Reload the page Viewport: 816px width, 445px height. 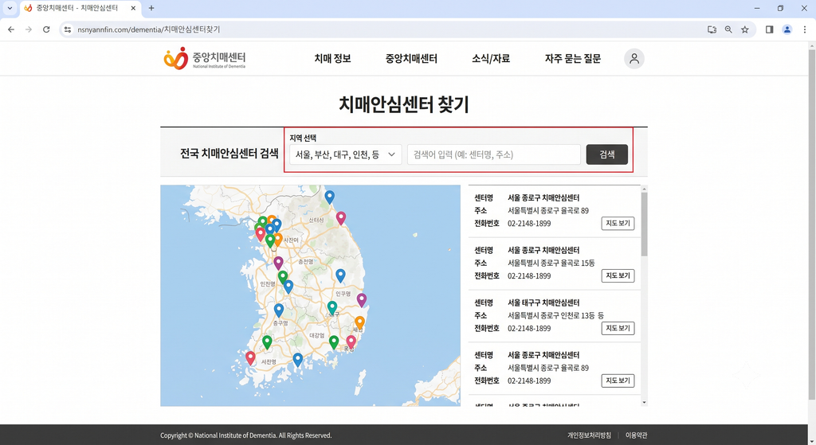pyautogui.click(x=46, y=29)
